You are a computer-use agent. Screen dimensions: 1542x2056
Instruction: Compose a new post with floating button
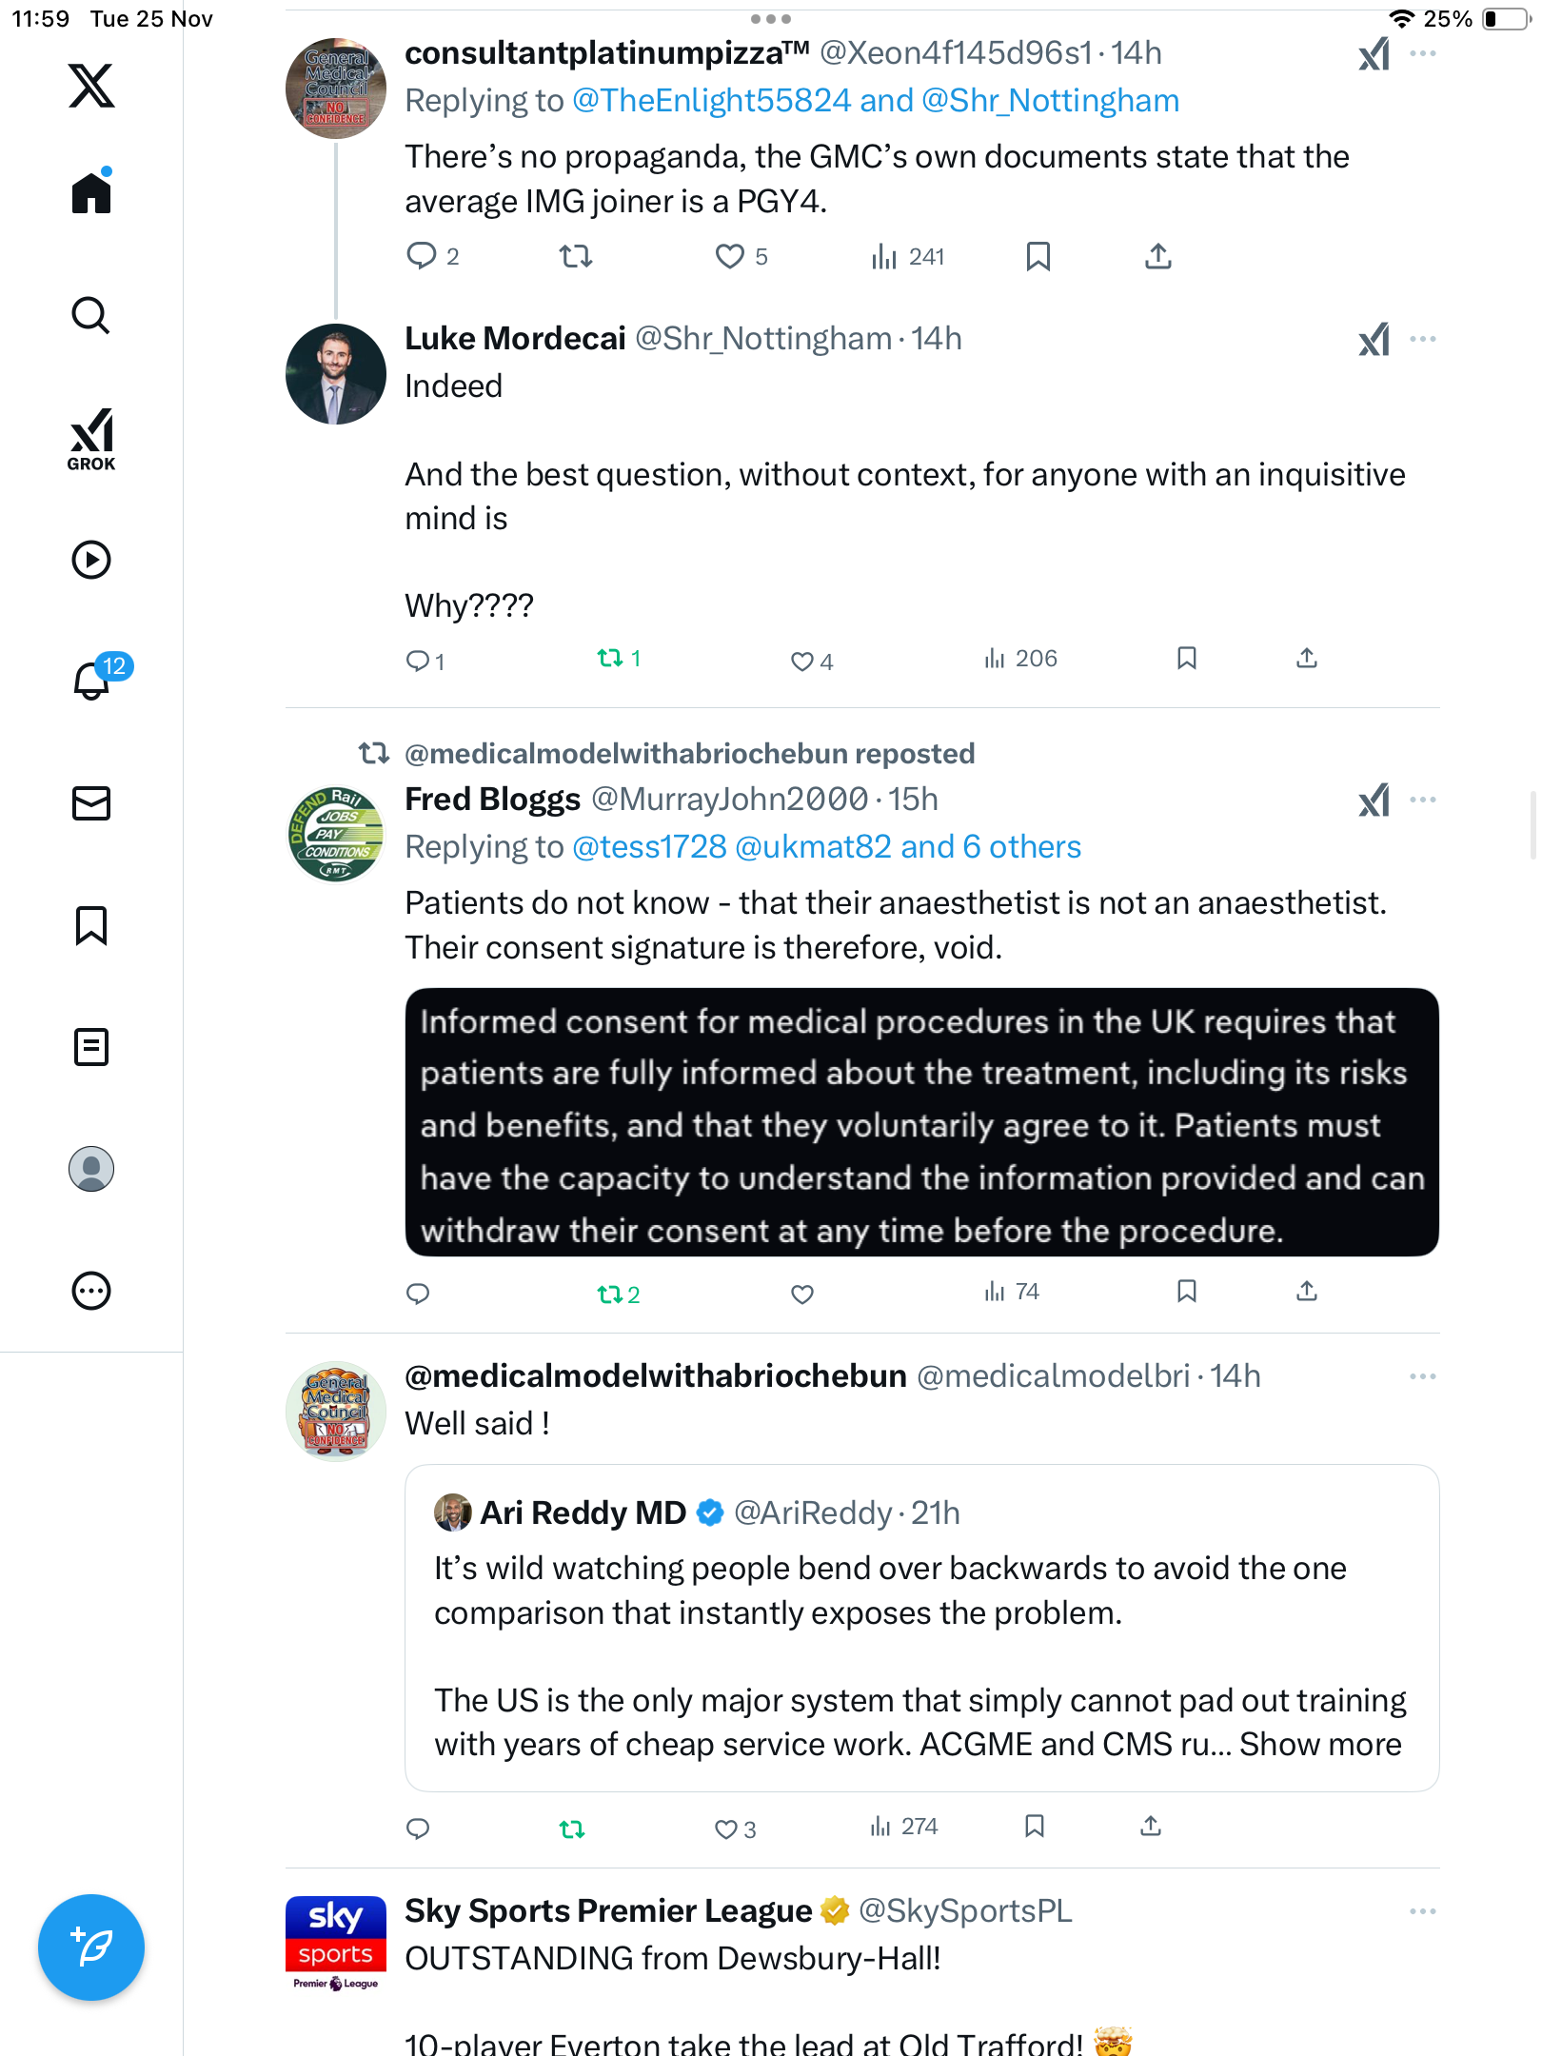(91, 1947)
